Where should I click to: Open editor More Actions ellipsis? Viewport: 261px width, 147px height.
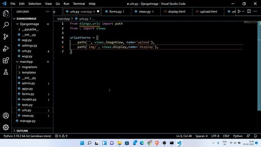255,11
